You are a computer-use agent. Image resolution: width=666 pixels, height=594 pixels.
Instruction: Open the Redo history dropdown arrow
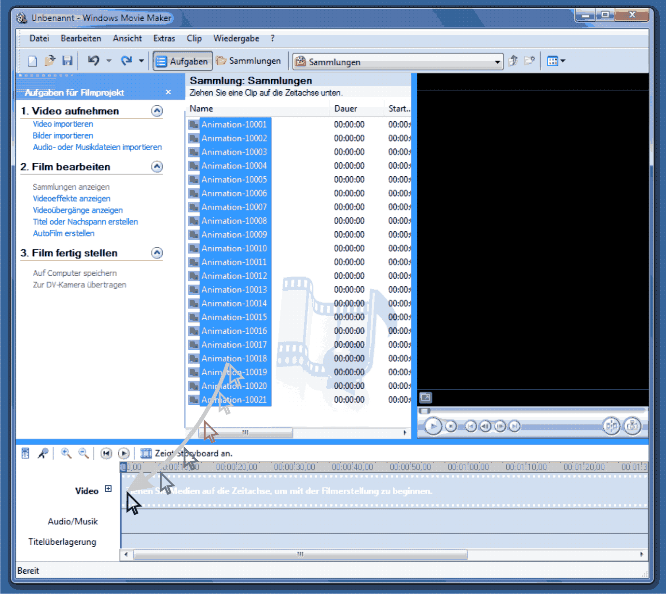(141, 61)
